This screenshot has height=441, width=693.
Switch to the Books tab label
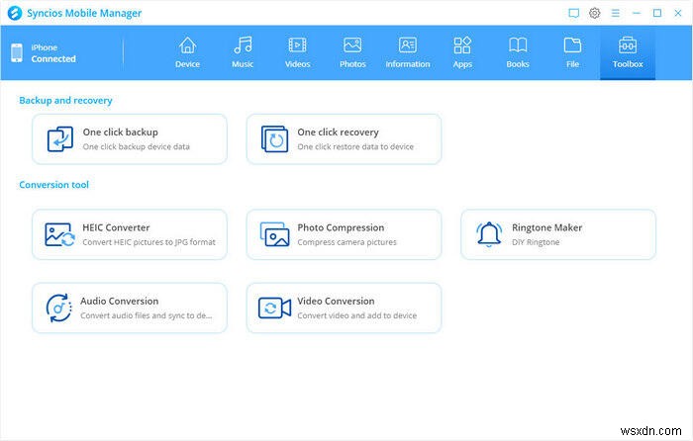coord(518,64)
